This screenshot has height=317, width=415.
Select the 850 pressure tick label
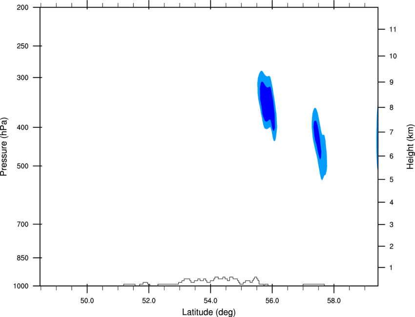[x=22, y=258]
